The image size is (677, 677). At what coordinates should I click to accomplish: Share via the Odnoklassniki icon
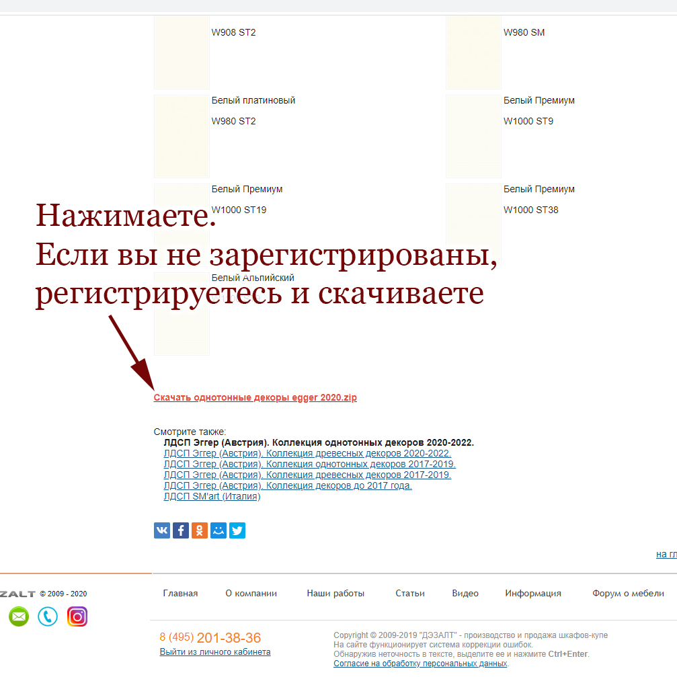200,530
